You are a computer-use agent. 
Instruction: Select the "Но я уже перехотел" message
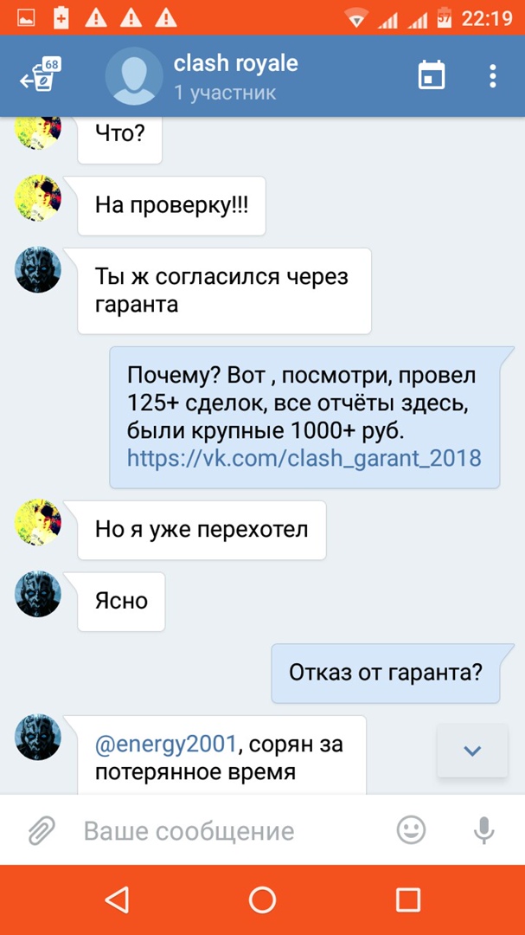(202, 530)
